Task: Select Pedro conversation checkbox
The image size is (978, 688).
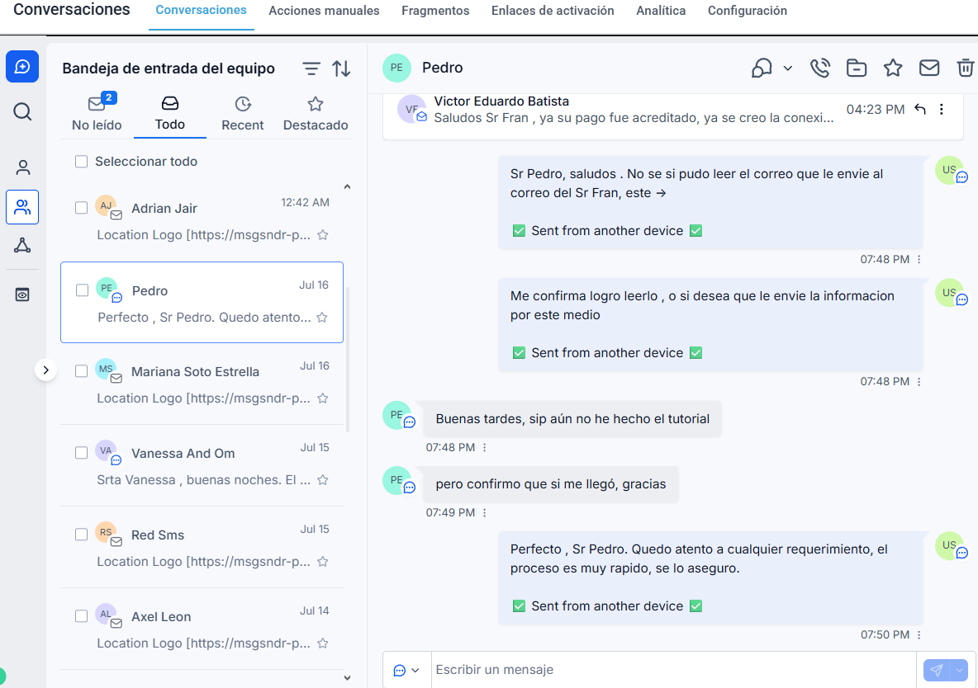Action: [82, 290]
